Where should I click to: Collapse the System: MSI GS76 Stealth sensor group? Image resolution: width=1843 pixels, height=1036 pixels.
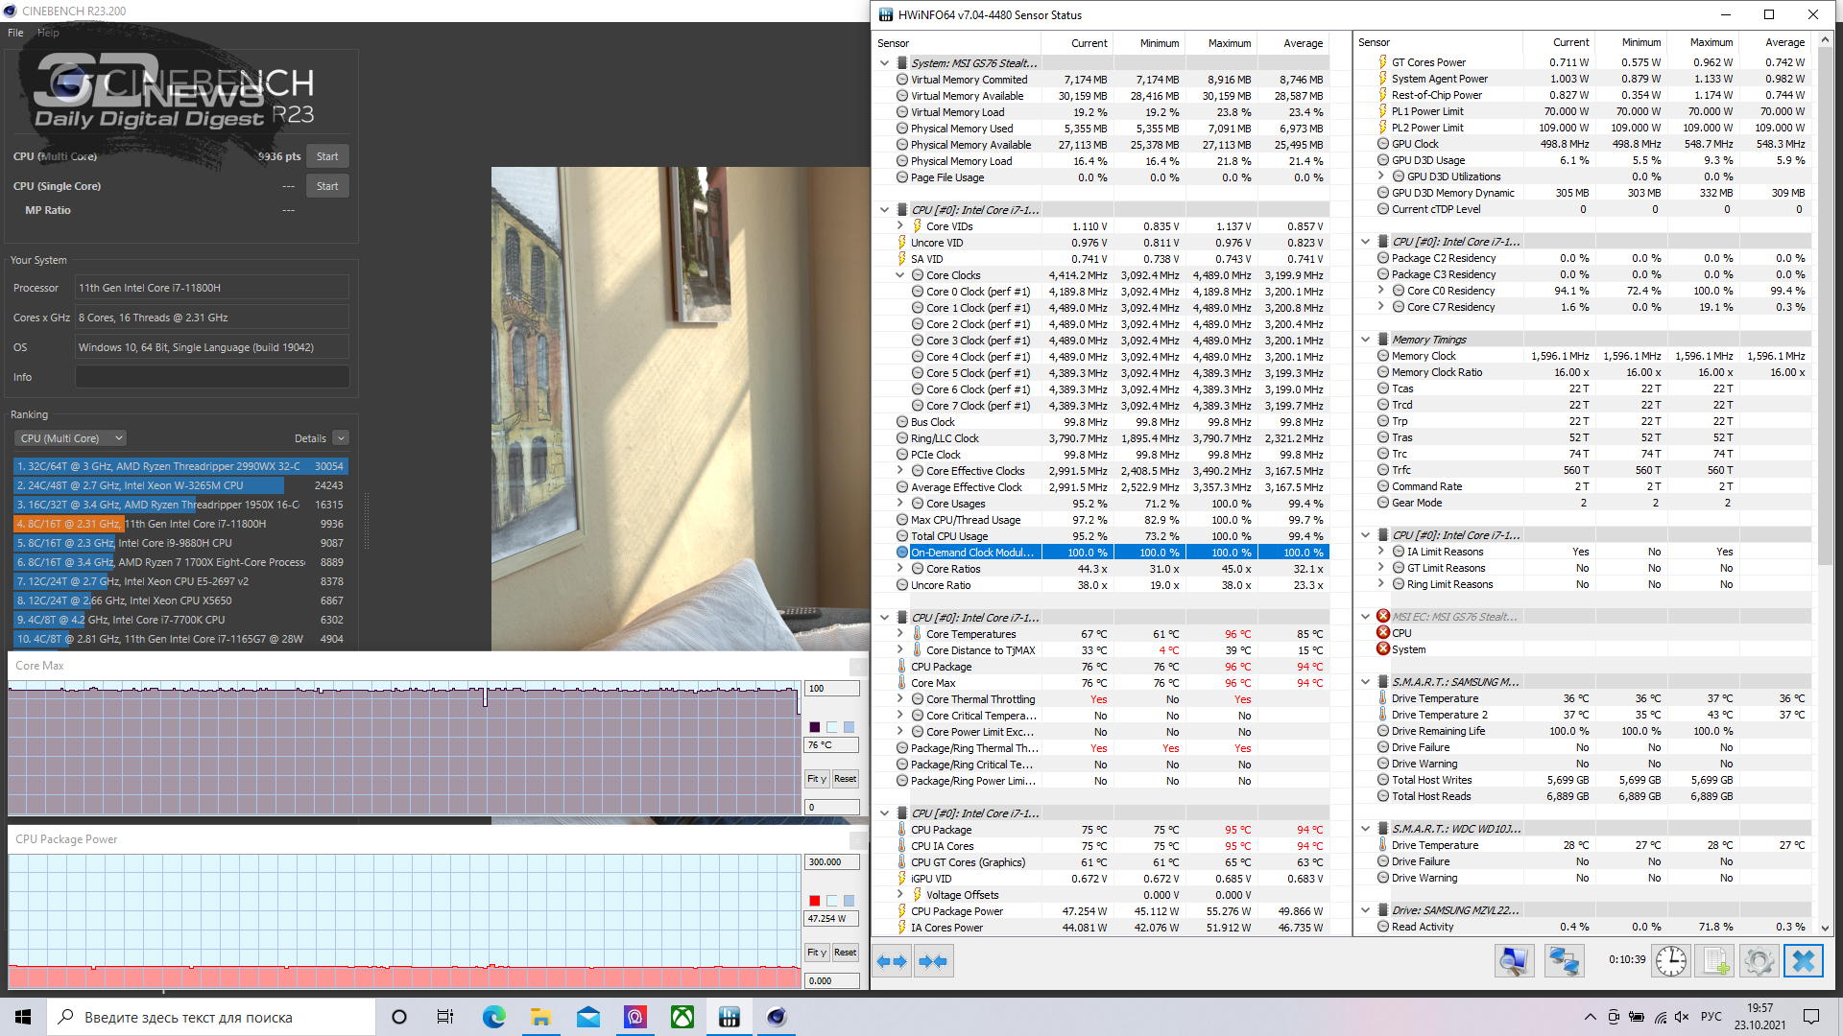coord(884,63)
